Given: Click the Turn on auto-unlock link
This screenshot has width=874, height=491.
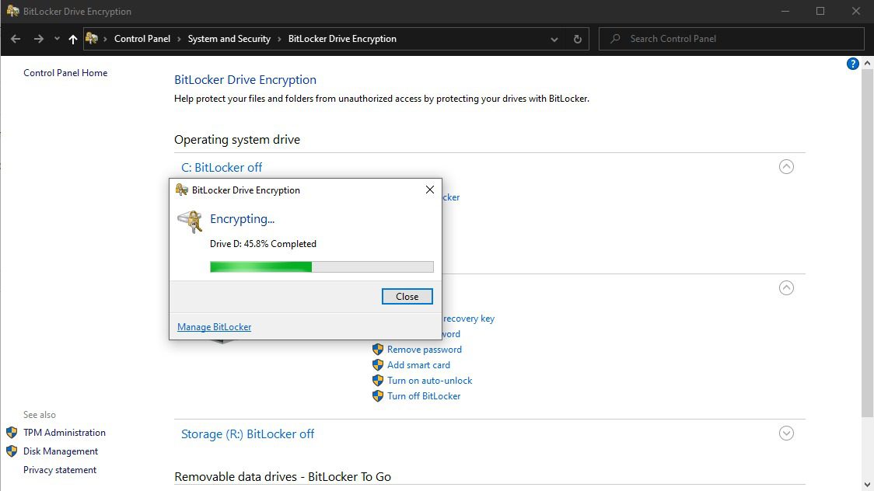Looking at the screenshot, I should pyautogui.click(x=429, y=381).
